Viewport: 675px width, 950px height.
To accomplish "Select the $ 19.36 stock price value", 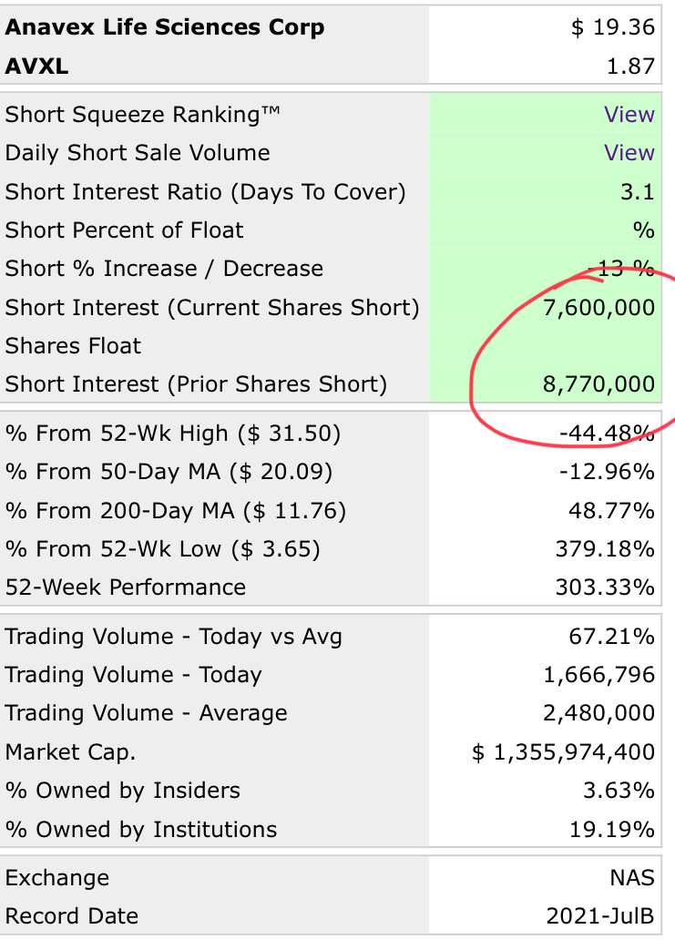I will point(612,27).
